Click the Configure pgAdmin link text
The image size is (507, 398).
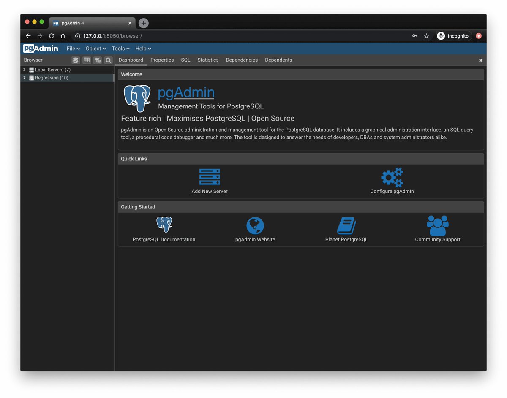tap(392, 191)
